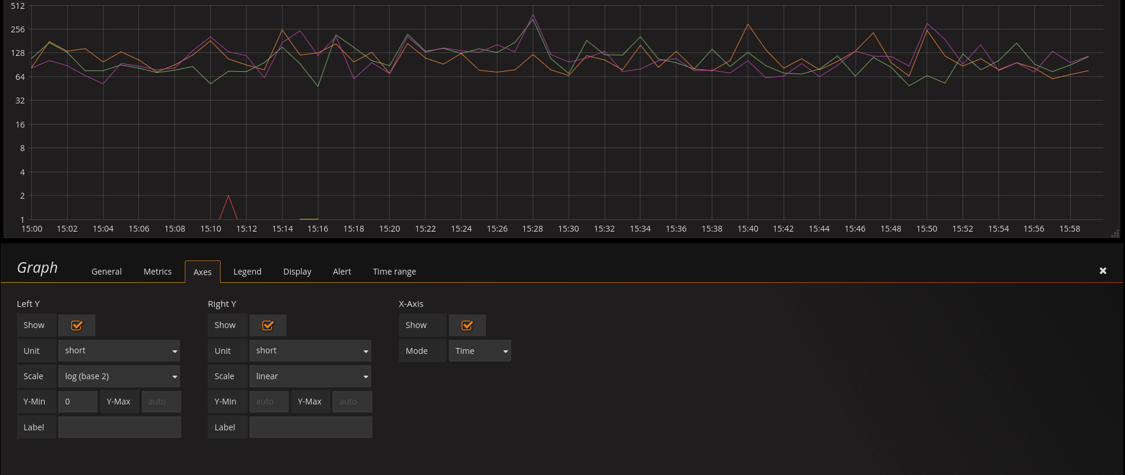The image size is (1125, 475).
Task: Click the 16 y-axis label
Action: [20, 125]
